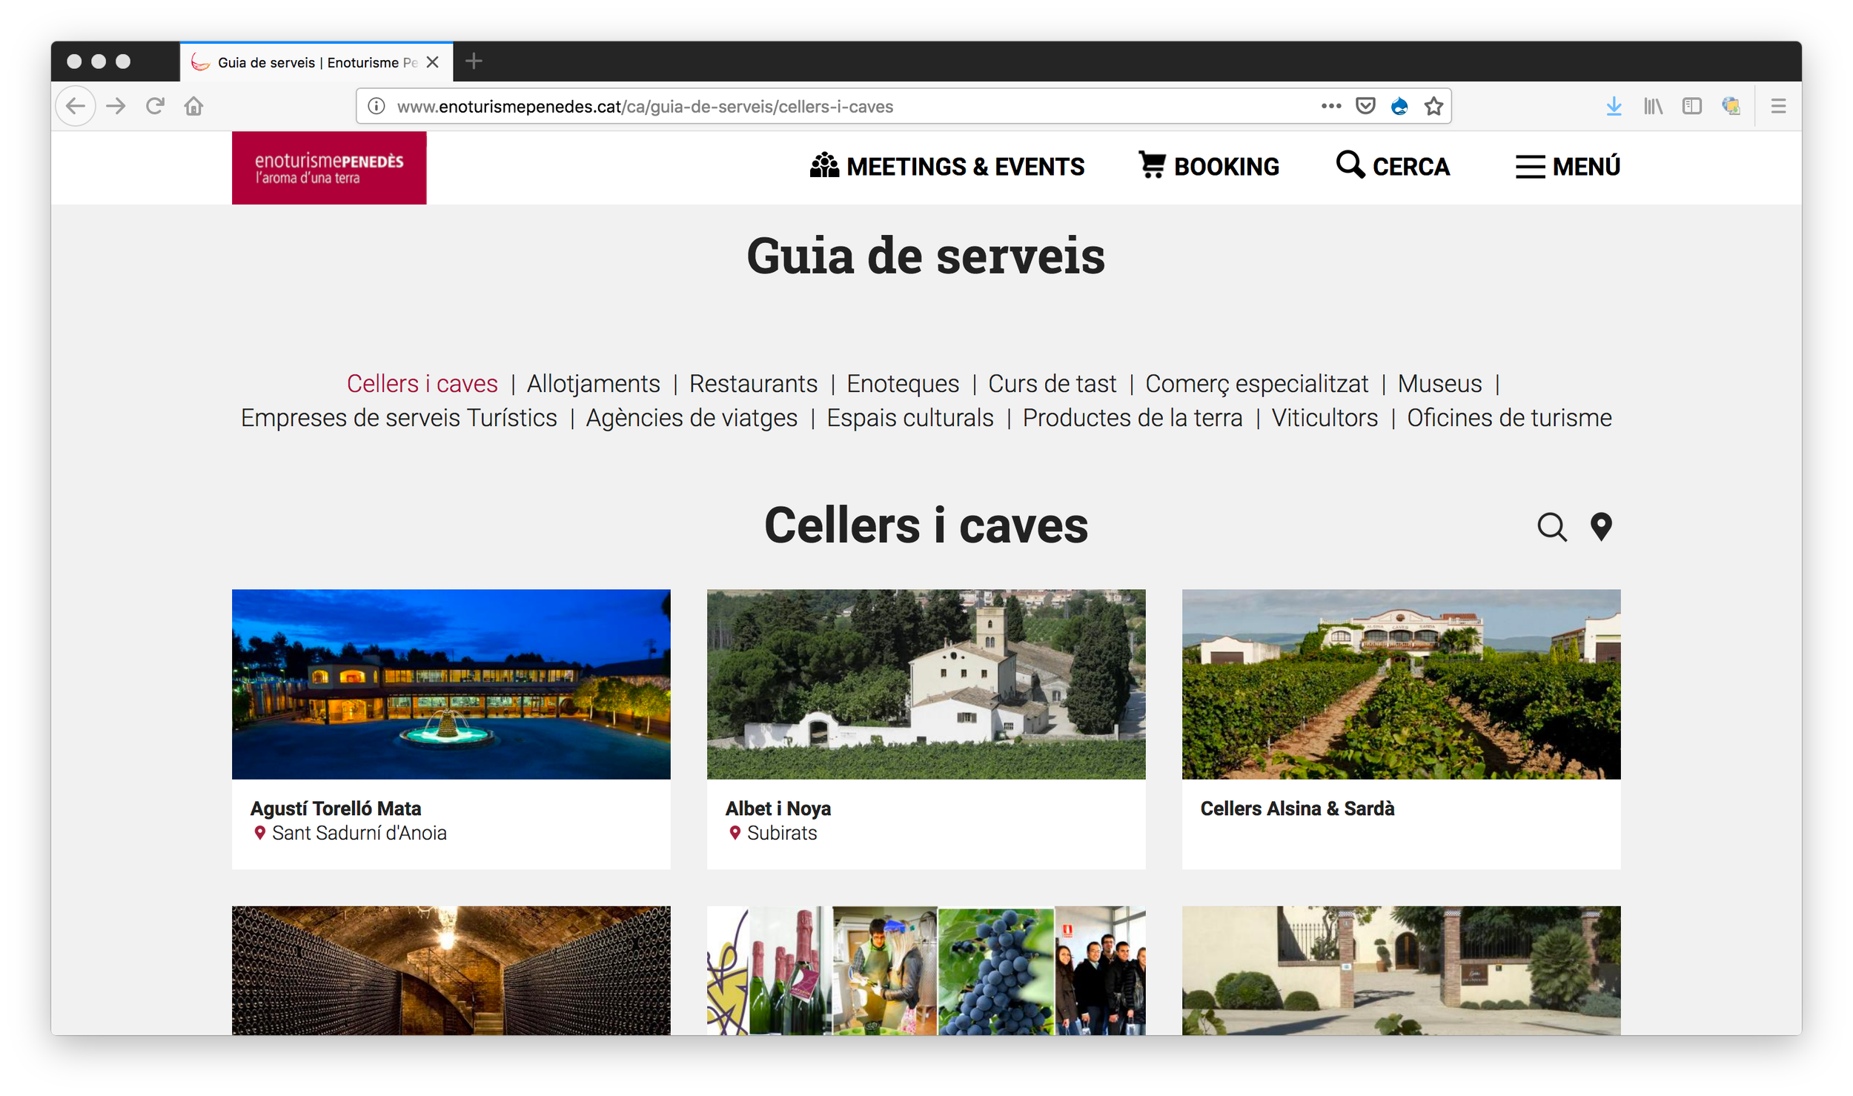1853x1096 pixels.
Task: Go to MEETINGS & EVENTS
Action: coord(947,167)
